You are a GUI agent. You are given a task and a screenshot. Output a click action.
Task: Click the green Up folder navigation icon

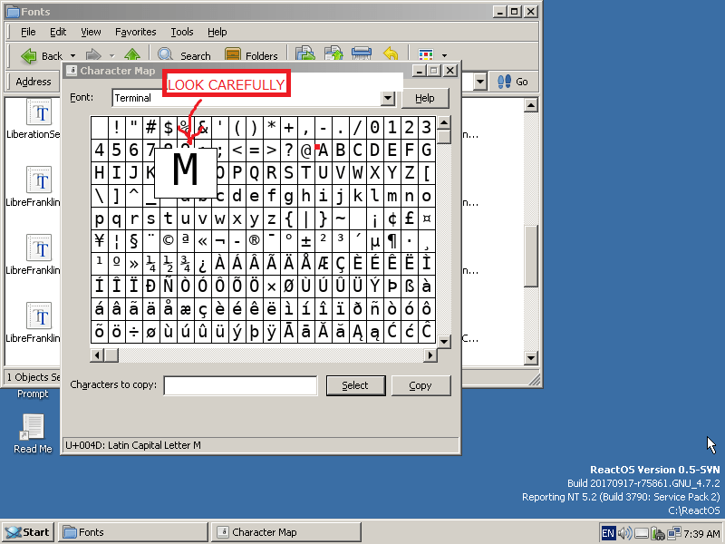coord(133,55)
